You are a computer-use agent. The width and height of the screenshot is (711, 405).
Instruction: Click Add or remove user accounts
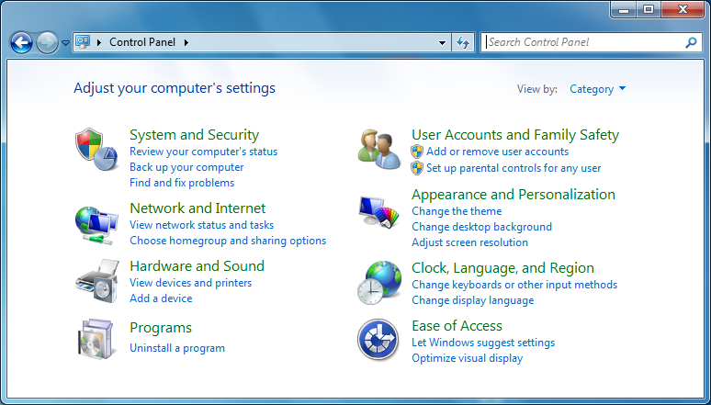pos(497,152)
